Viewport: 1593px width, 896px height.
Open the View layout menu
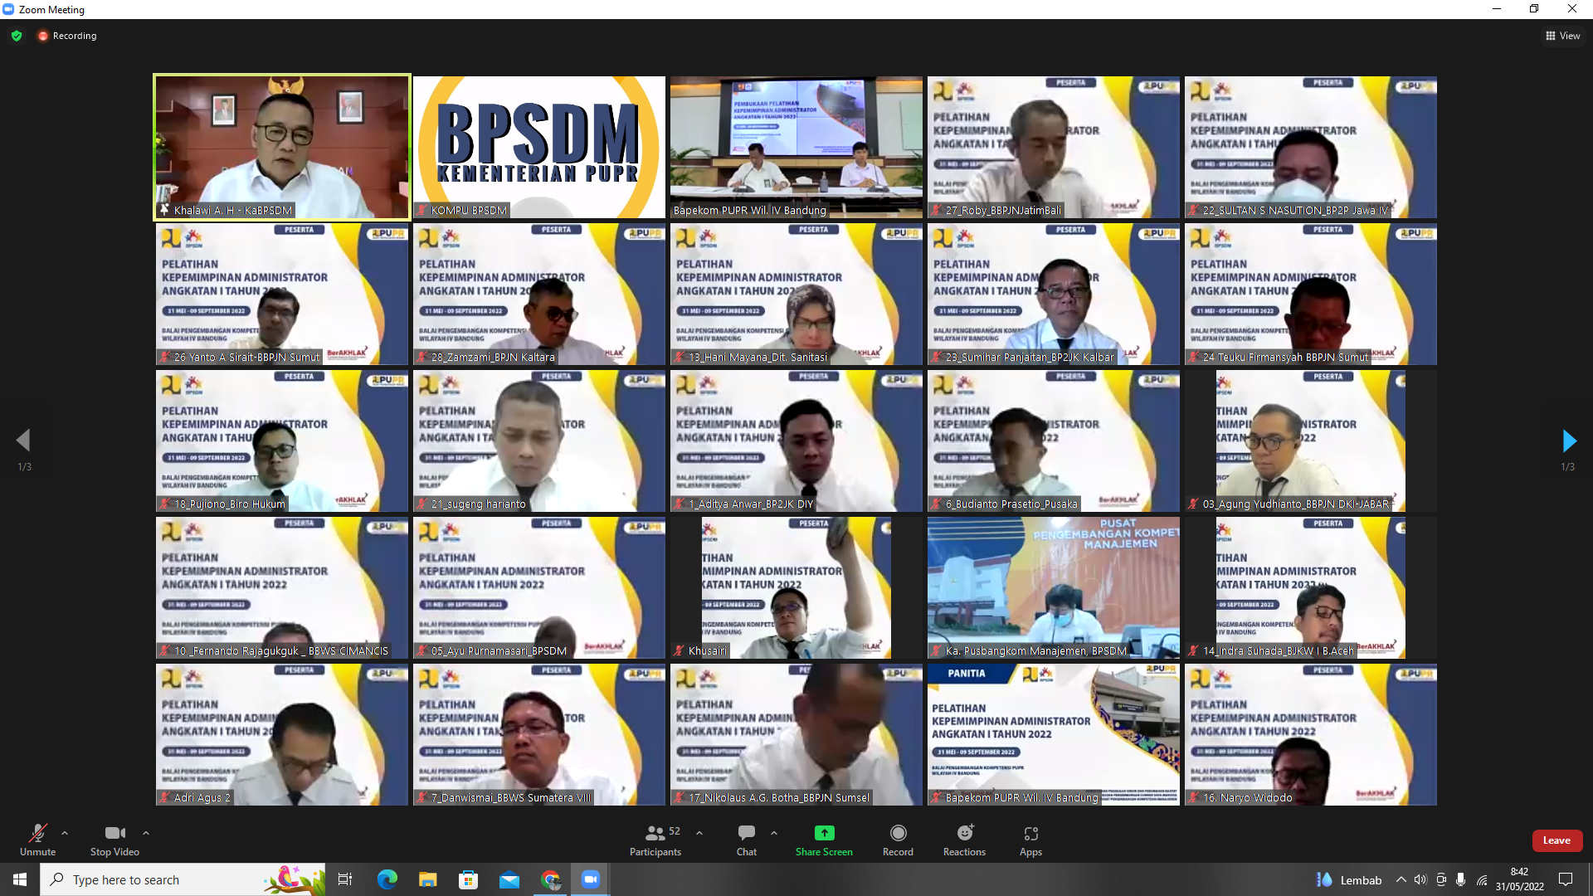[1562, 36]
